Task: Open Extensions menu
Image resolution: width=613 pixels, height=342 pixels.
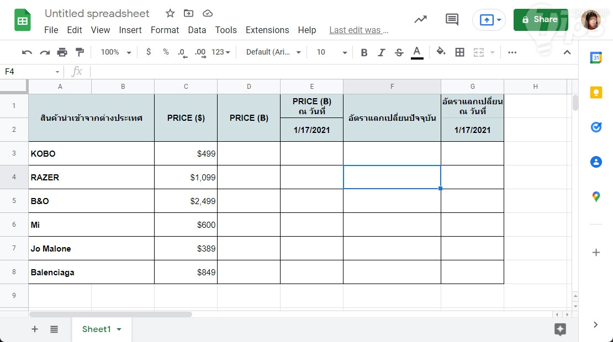Action: pyautogui.click(x=267, y=30)
